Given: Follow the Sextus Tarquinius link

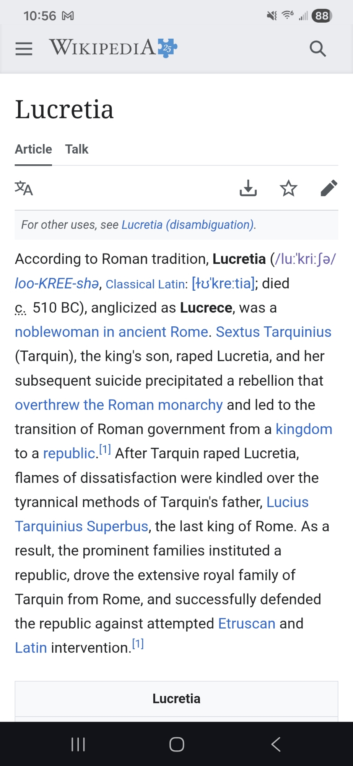Looking at the screenshot, I should [x=273, y=332].
